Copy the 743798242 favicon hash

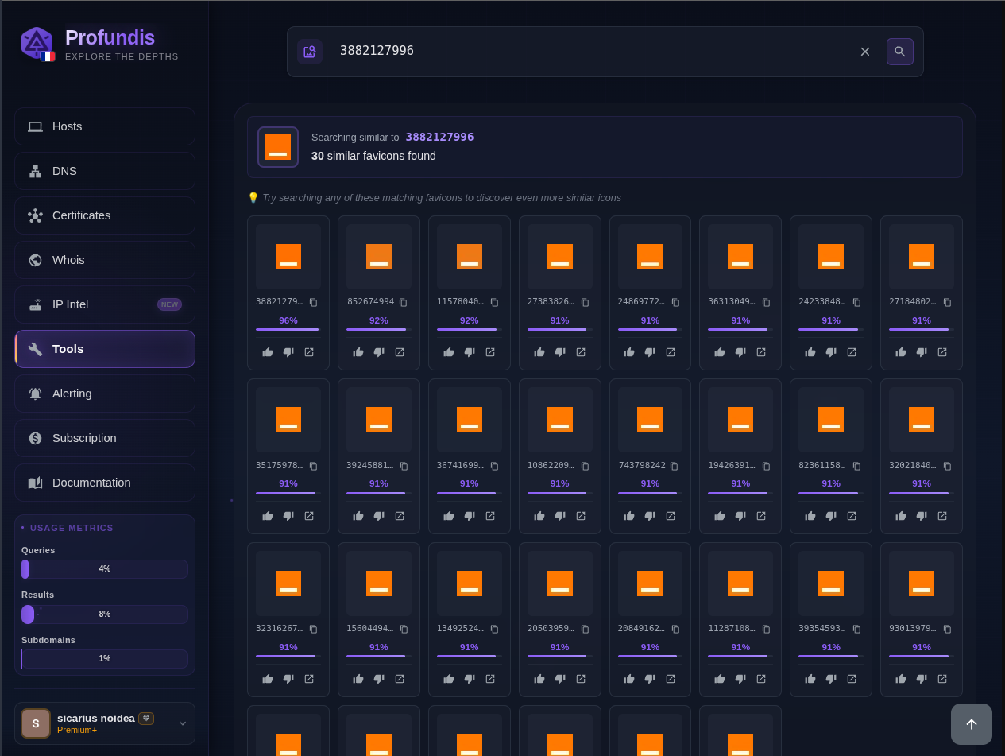674,466
